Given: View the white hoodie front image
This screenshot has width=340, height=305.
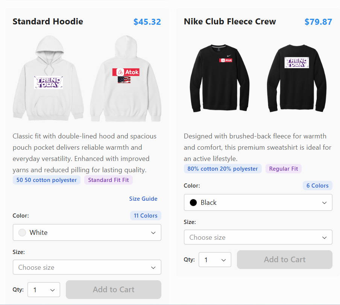Looking at the screenshot, I should point(49,78).
